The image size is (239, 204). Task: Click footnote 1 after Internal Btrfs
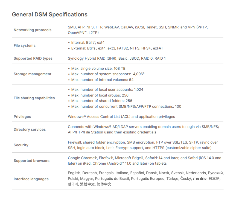click(95, 42)
